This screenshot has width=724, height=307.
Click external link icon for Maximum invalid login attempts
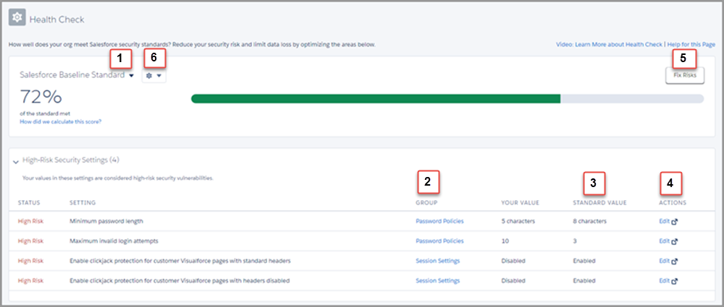(675, 241)
